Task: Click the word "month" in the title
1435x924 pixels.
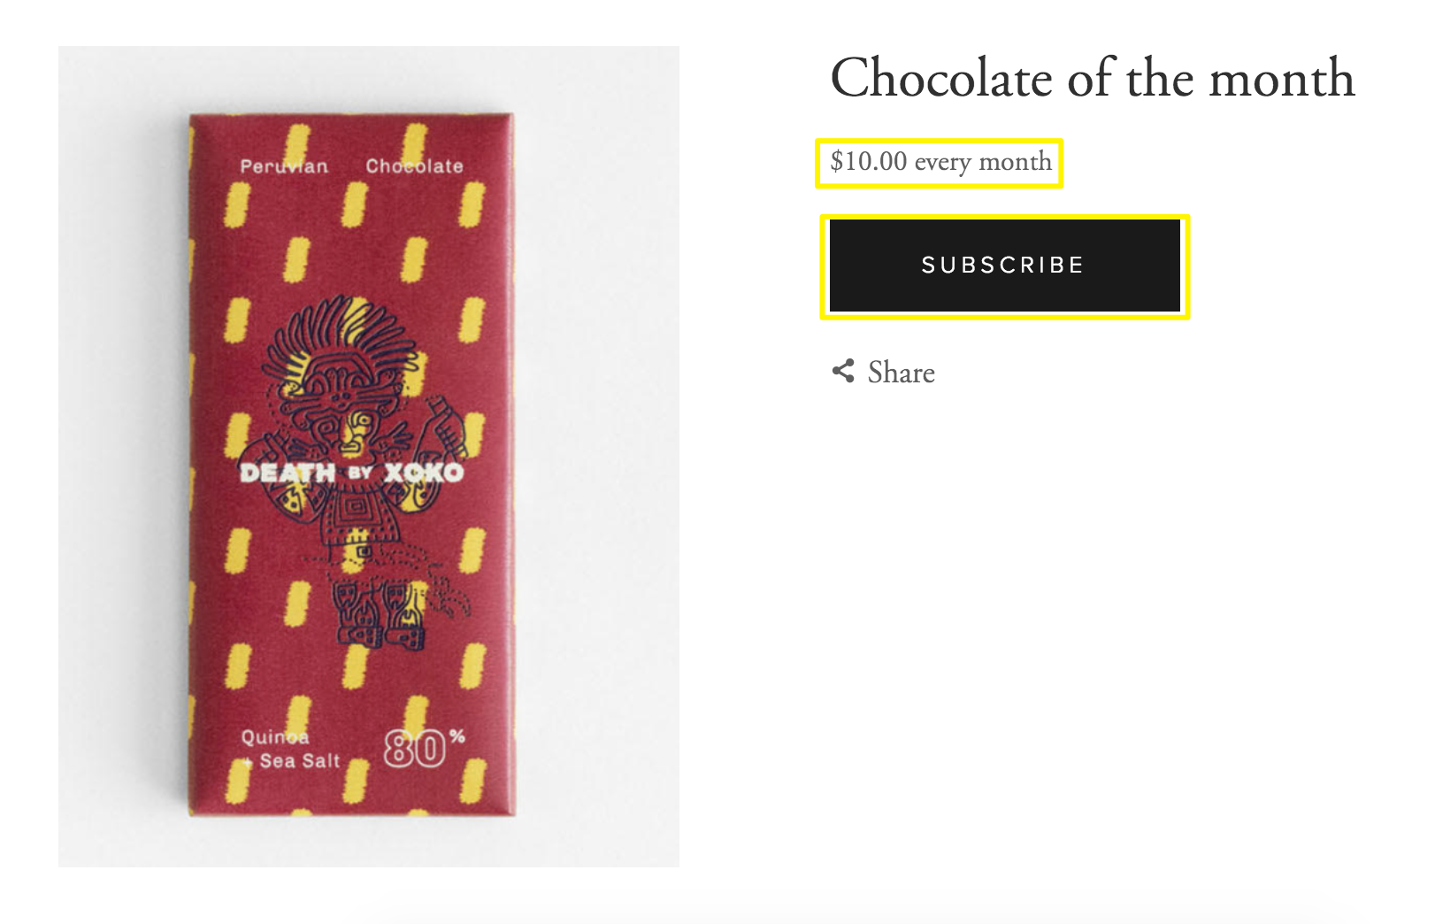Action: pos(1281,78)
